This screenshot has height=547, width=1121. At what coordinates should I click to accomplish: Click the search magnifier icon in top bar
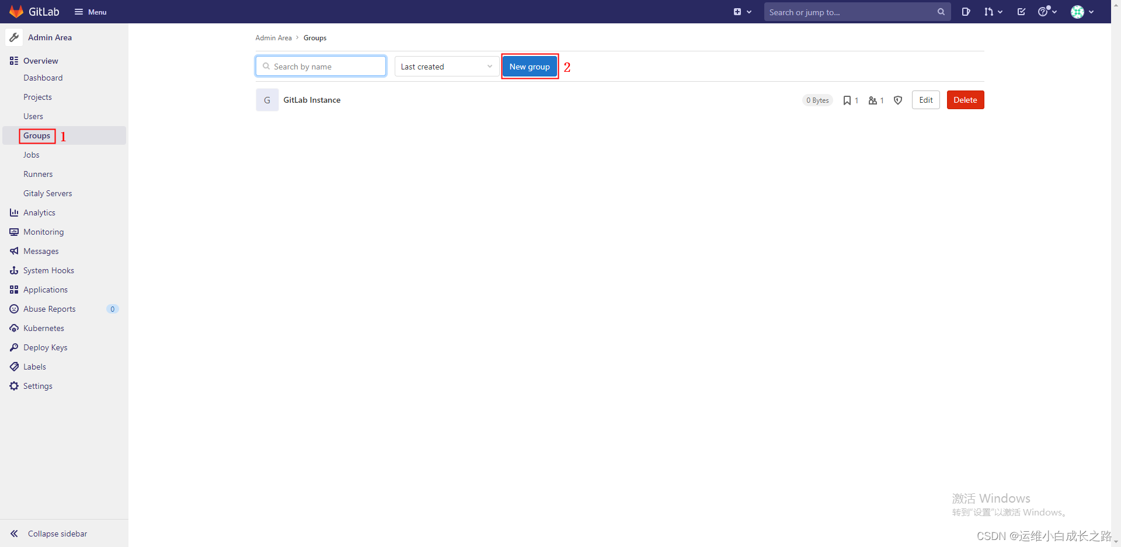941,12
